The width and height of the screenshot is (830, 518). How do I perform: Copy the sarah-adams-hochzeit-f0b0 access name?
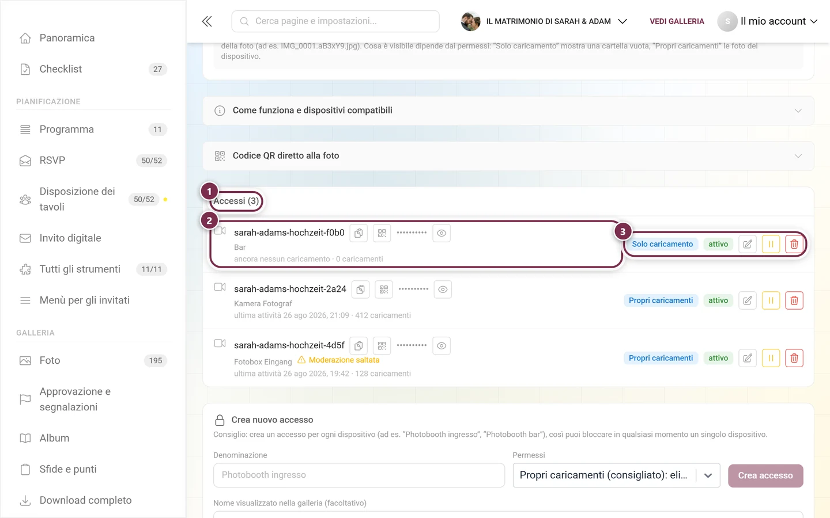(359, 233)
